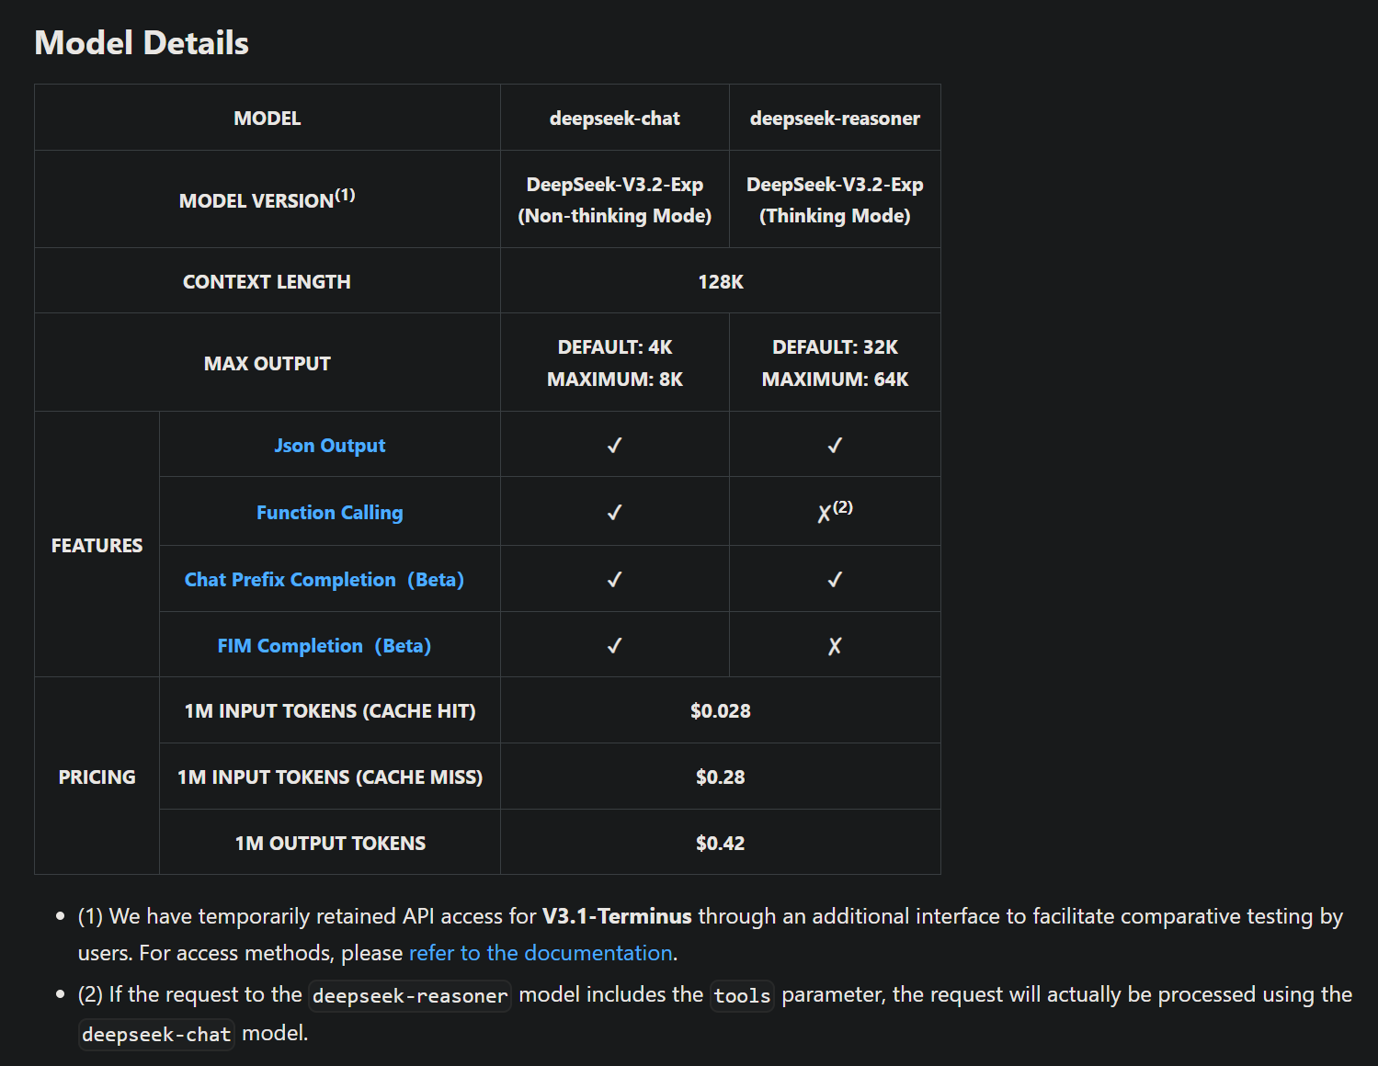Open the Chat Prefix Completion (Beta) link
This screenshot has width=1378, height=1066.
tap(324, 580)
